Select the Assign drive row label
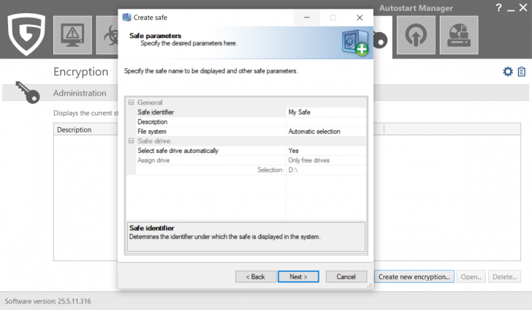This screenshot has width=532, height=310. [x=153, y=160]
